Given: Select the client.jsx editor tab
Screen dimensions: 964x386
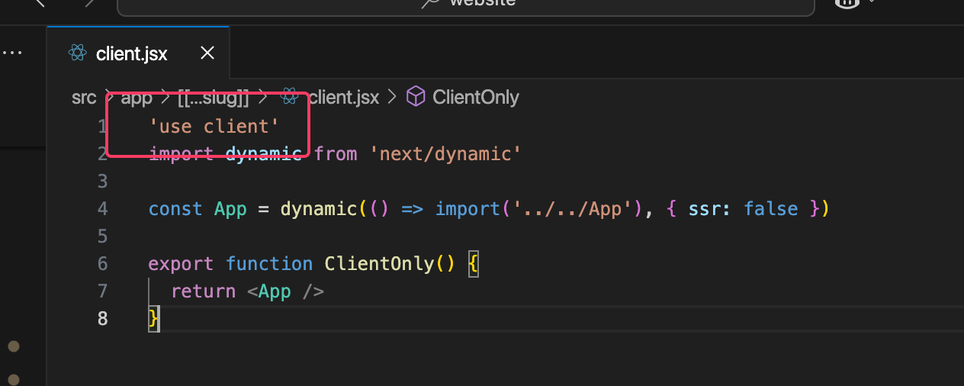Looking at the screenshot, I should pyautogui.click(x=138, y=53).
